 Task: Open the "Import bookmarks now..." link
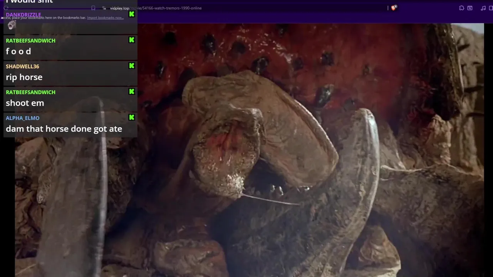point(105,18)
